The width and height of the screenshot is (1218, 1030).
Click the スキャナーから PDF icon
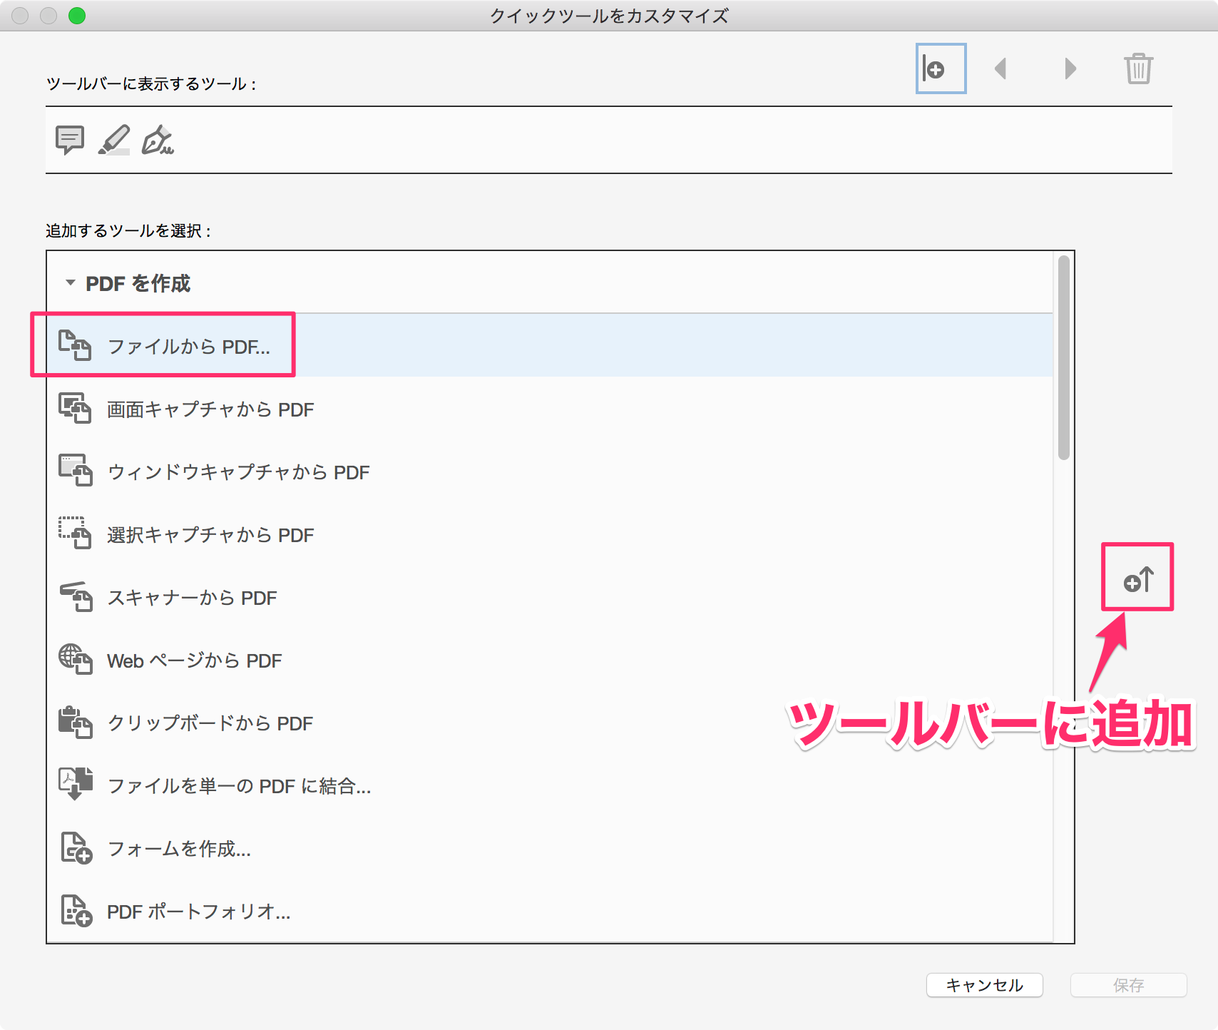(75, 596)
